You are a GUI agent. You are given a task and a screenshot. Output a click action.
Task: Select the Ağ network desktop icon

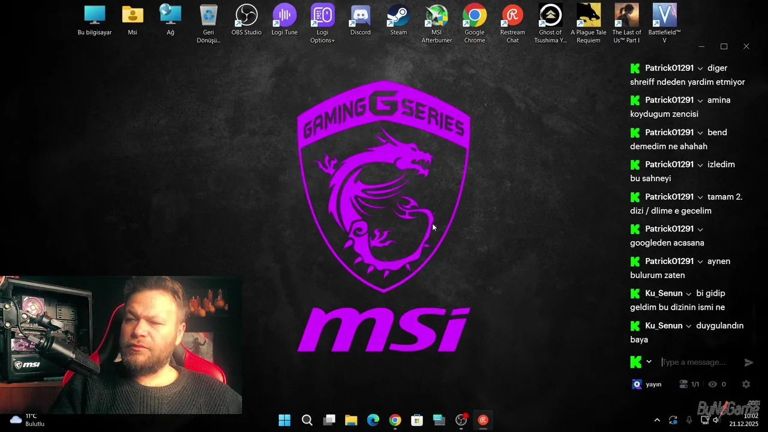click(170, 20)
